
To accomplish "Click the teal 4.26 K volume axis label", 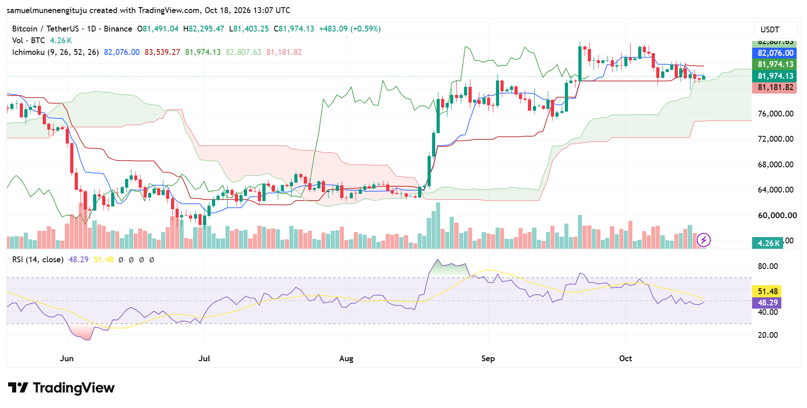I will [767, 243].
